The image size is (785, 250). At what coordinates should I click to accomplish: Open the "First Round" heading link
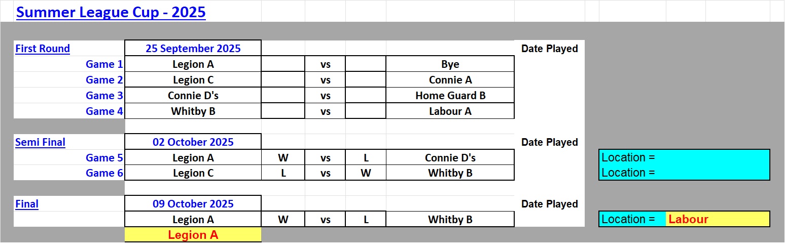pos(43,49)
